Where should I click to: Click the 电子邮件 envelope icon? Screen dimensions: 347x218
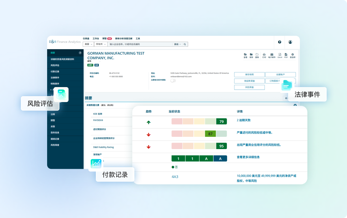click(x=272, y=54)
